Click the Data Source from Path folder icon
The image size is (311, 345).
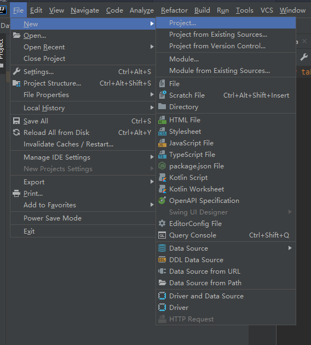point(162,282)
